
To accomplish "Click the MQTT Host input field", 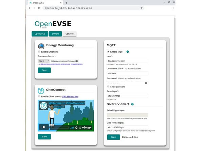I will click(127, 61).
